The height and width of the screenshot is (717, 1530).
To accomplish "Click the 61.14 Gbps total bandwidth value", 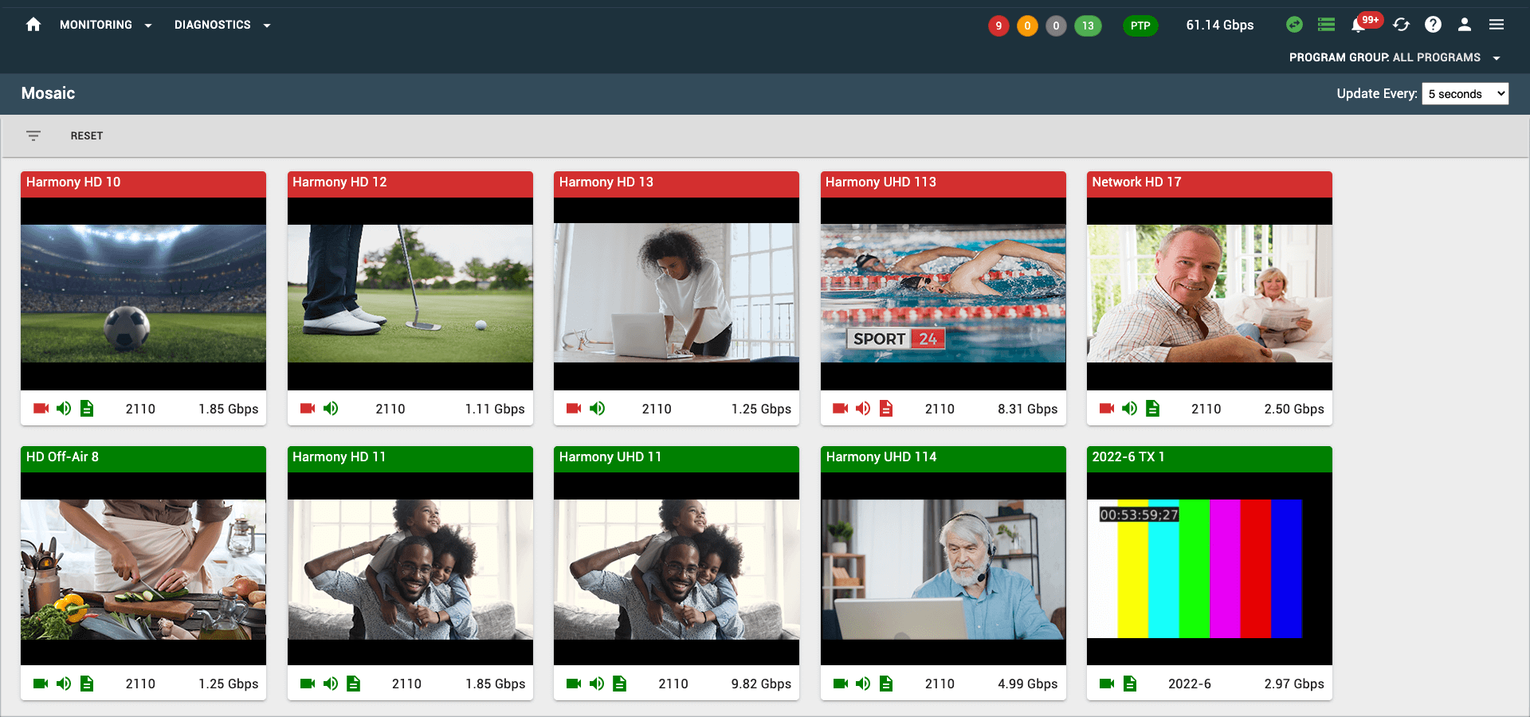I will point(1220,25).
